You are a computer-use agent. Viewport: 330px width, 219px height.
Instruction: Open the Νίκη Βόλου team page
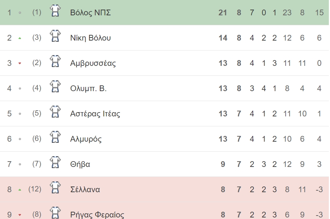90,38
